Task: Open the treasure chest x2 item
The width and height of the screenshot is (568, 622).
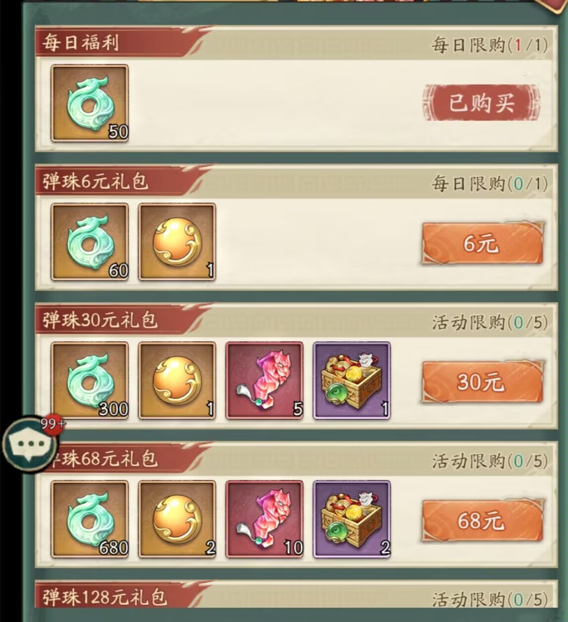Action: [x=352, y=519]
